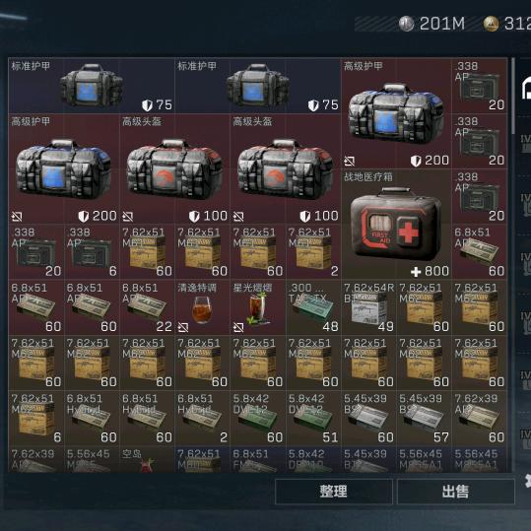531x531 pixels.
Task: Click the gold triangle currency icon
Action: tap(491, 24)
